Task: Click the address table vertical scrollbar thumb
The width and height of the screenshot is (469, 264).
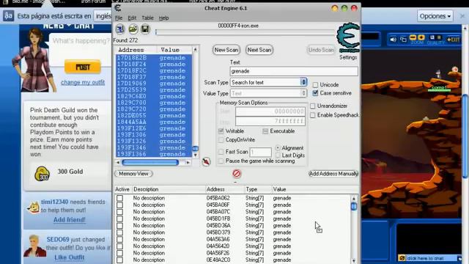Action: coord(353,207)
